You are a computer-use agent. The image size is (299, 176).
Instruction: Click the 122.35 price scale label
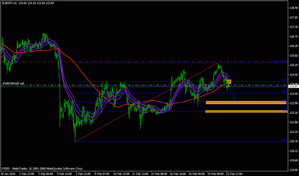pos(294,113)
